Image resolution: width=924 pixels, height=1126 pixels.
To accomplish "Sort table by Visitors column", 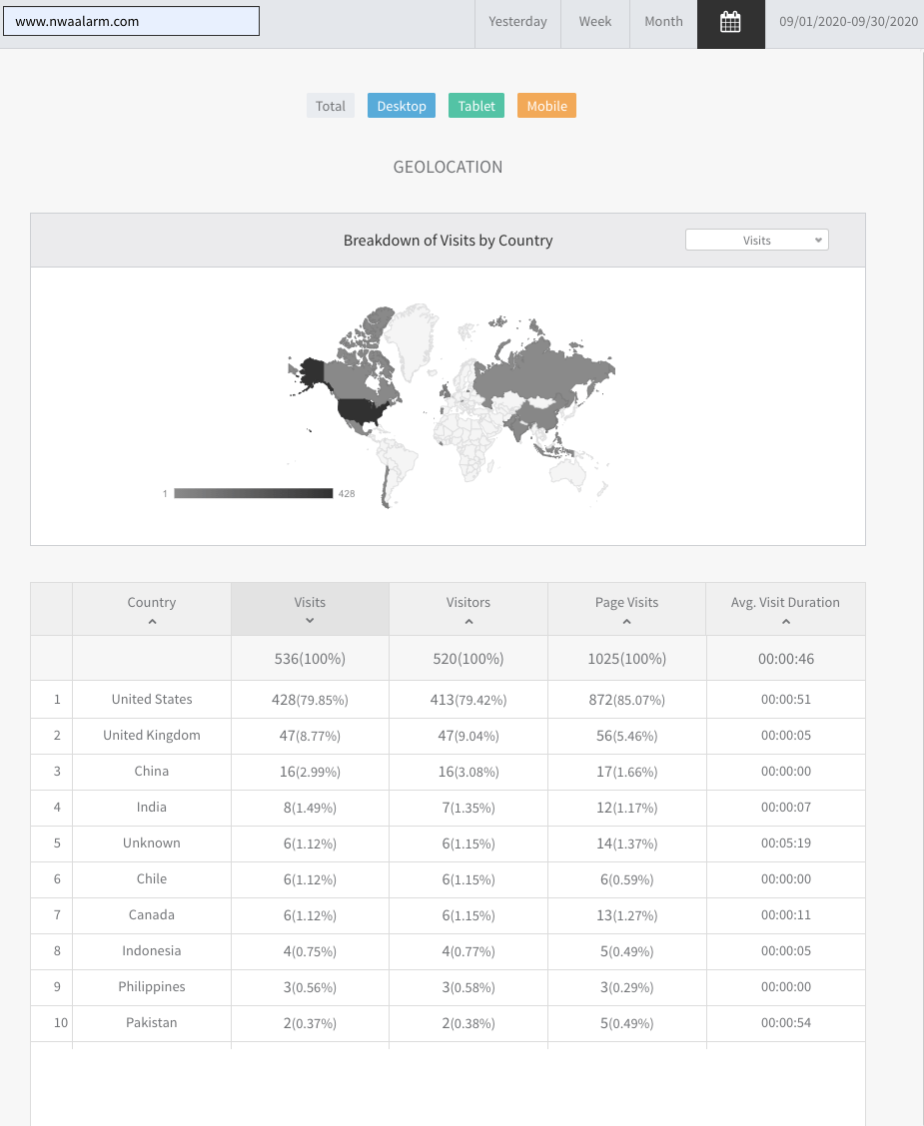I will point(468,609).
